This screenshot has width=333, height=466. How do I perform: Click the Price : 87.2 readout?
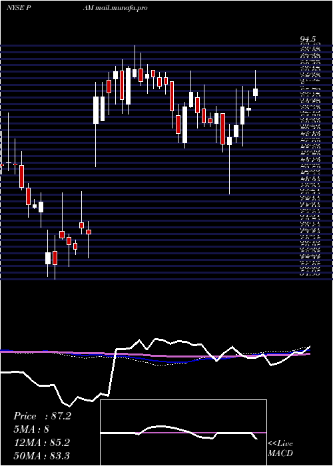(42, 416)
